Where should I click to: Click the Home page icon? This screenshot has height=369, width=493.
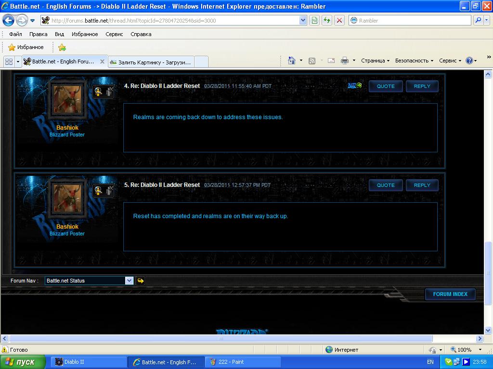click(292, 61)
